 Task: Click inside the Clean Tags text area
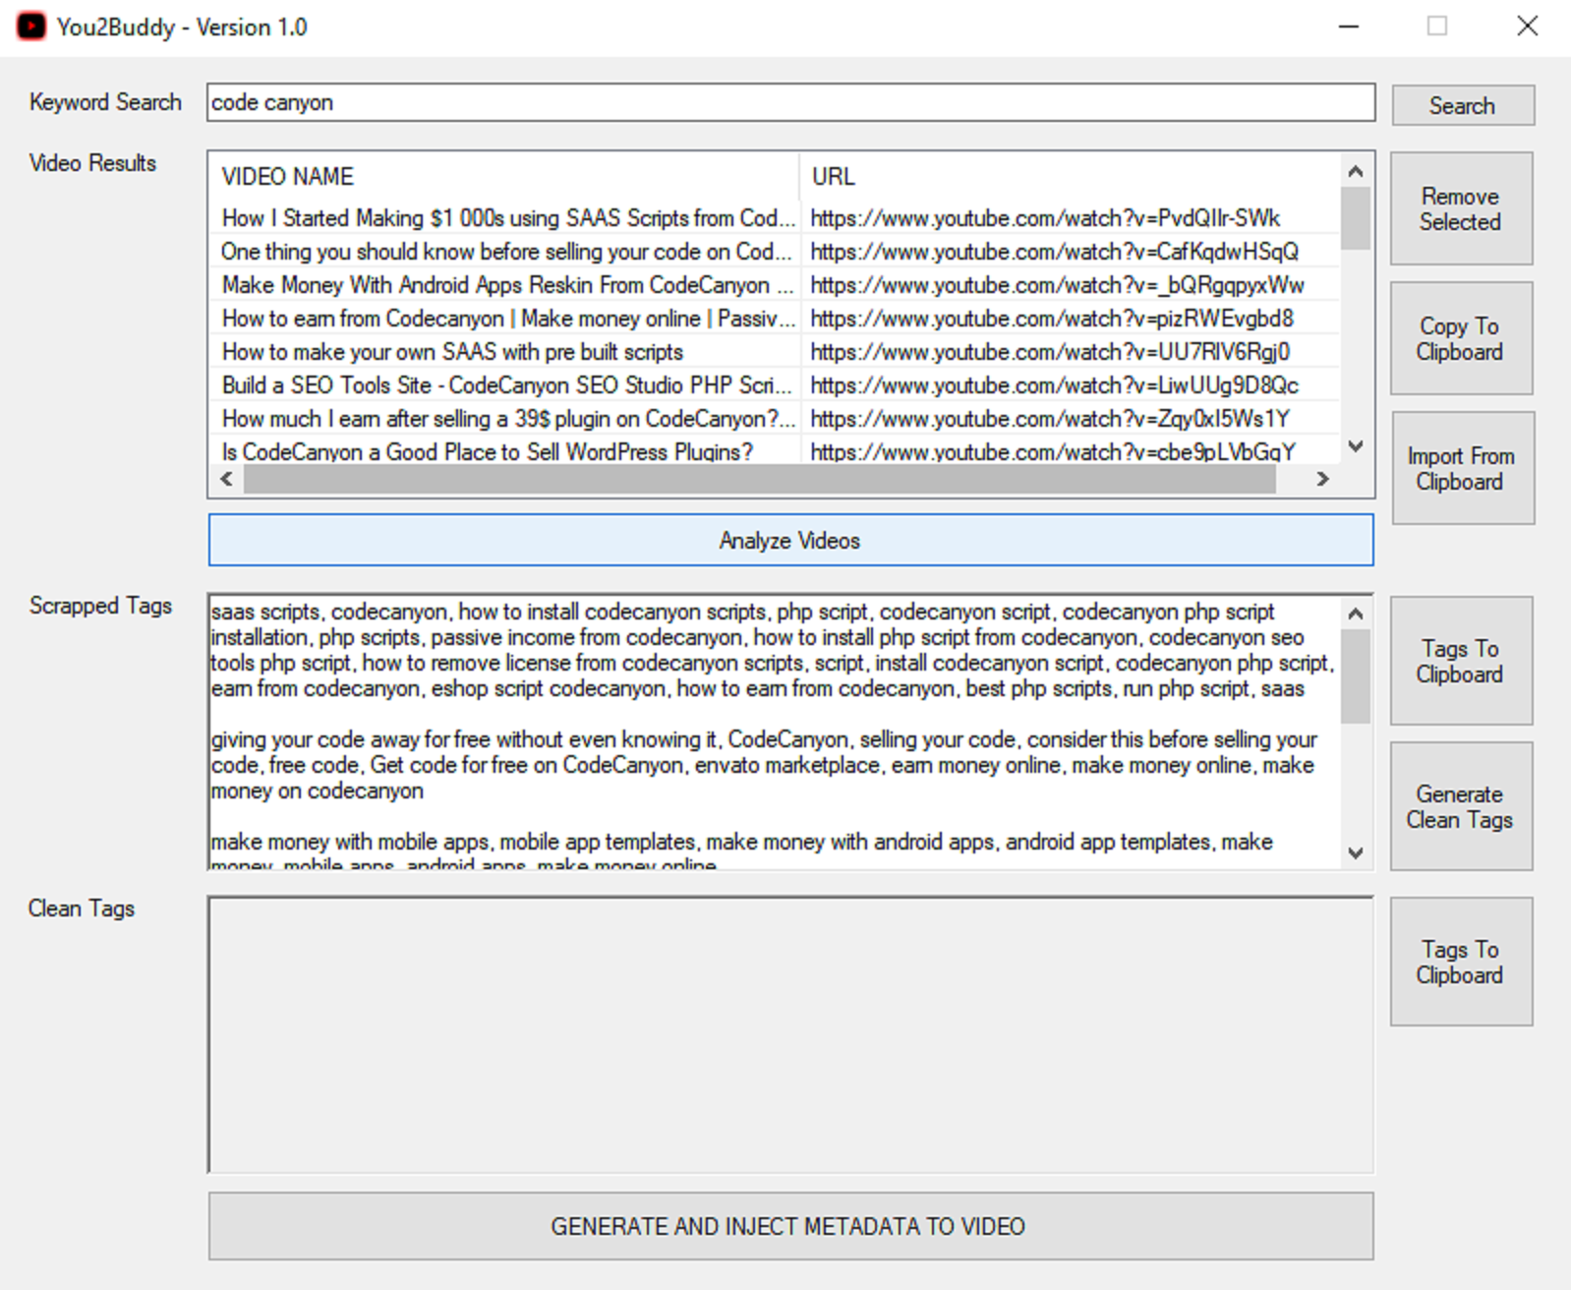[790, 1034]
